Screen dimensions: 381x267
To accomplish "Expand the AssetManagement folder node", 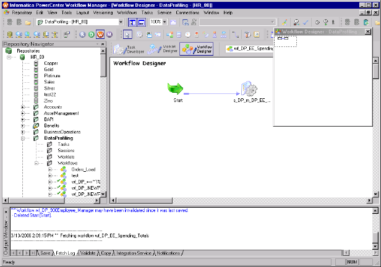I will [23, 113].
